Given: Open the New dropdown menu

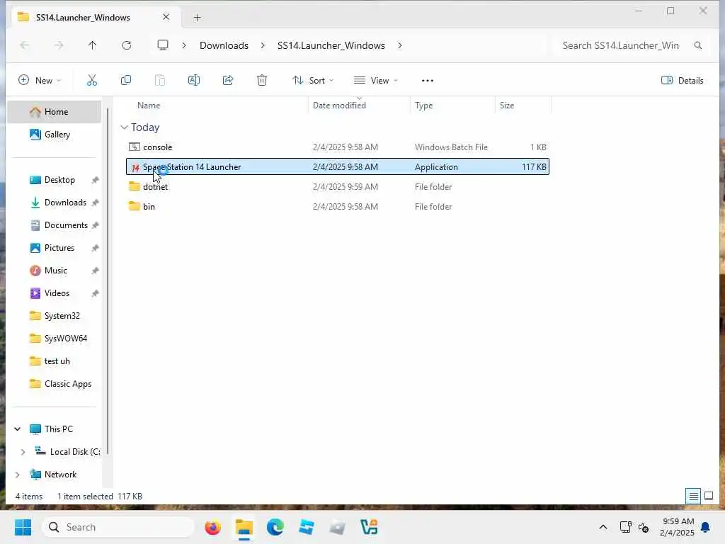Looking at the screenshot, I should (40, 81).
